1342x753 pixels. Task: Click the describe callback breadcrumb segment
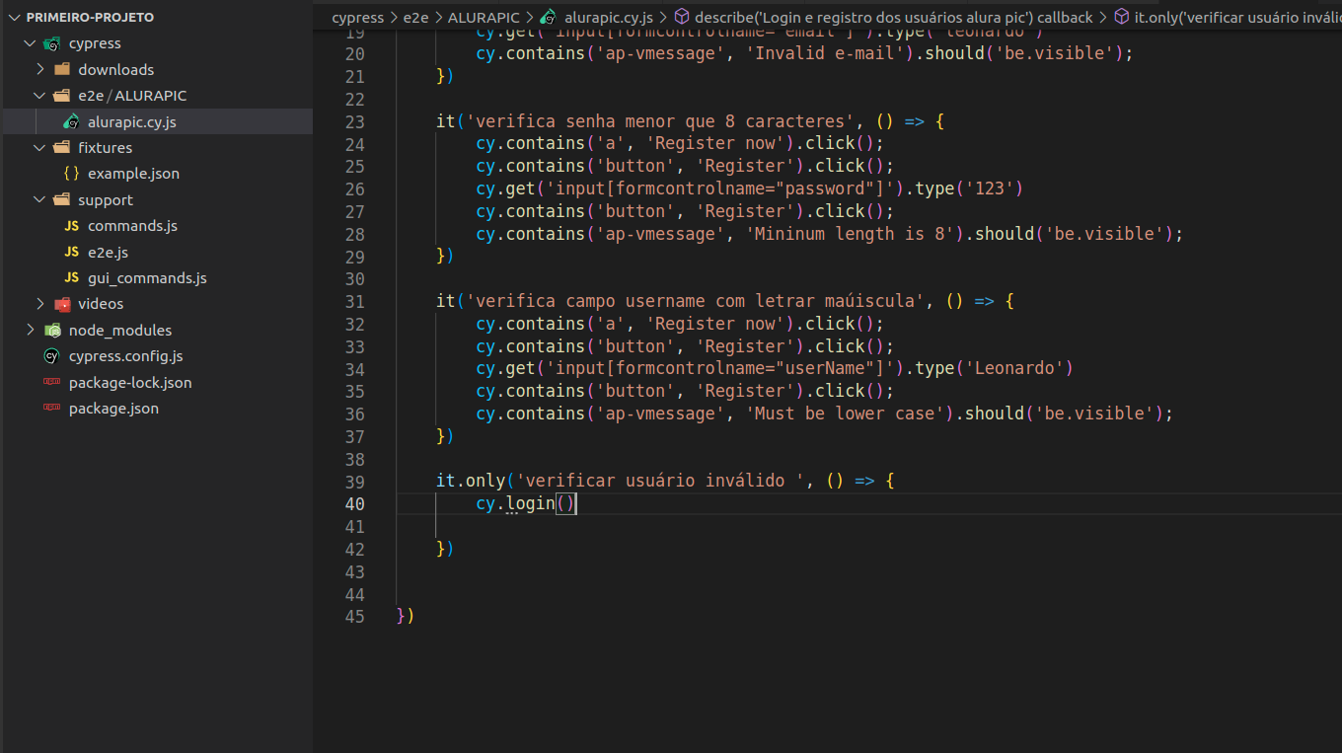[x=894, y=18]
